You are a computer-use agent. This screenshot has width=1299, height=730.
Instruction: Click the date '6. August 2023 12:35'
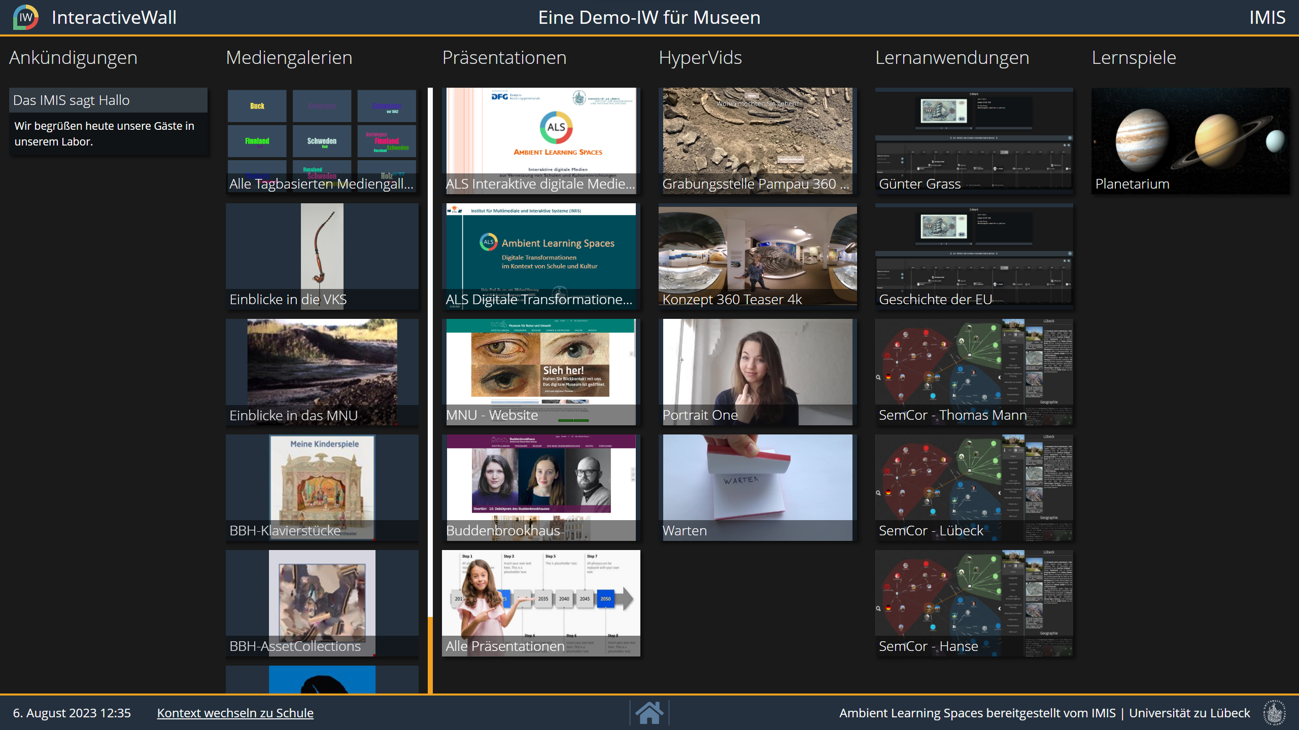point(72,713)
